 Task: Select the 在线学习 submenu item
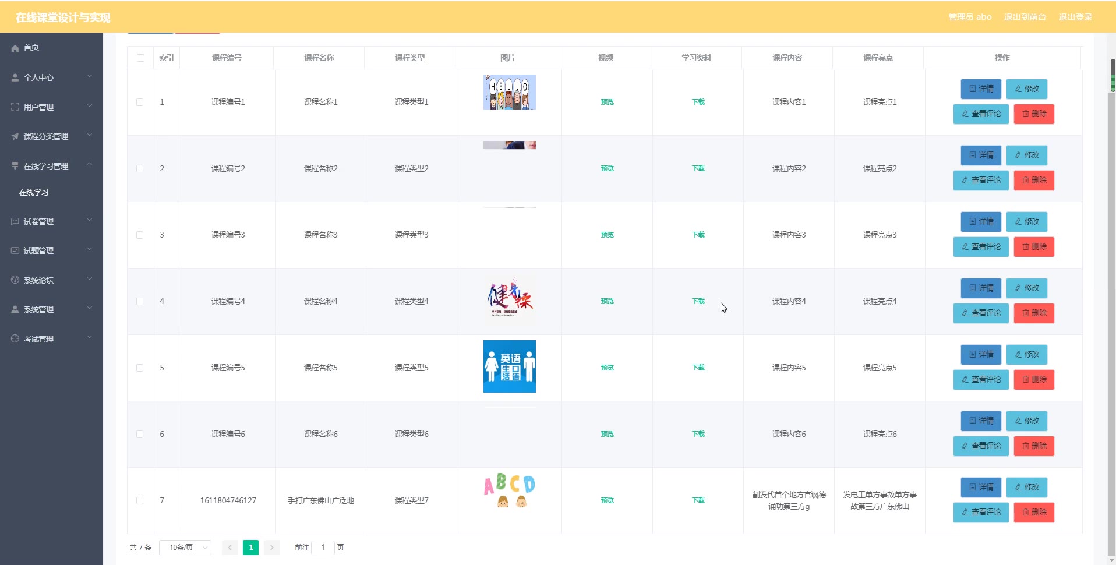[x=34, y=192]
